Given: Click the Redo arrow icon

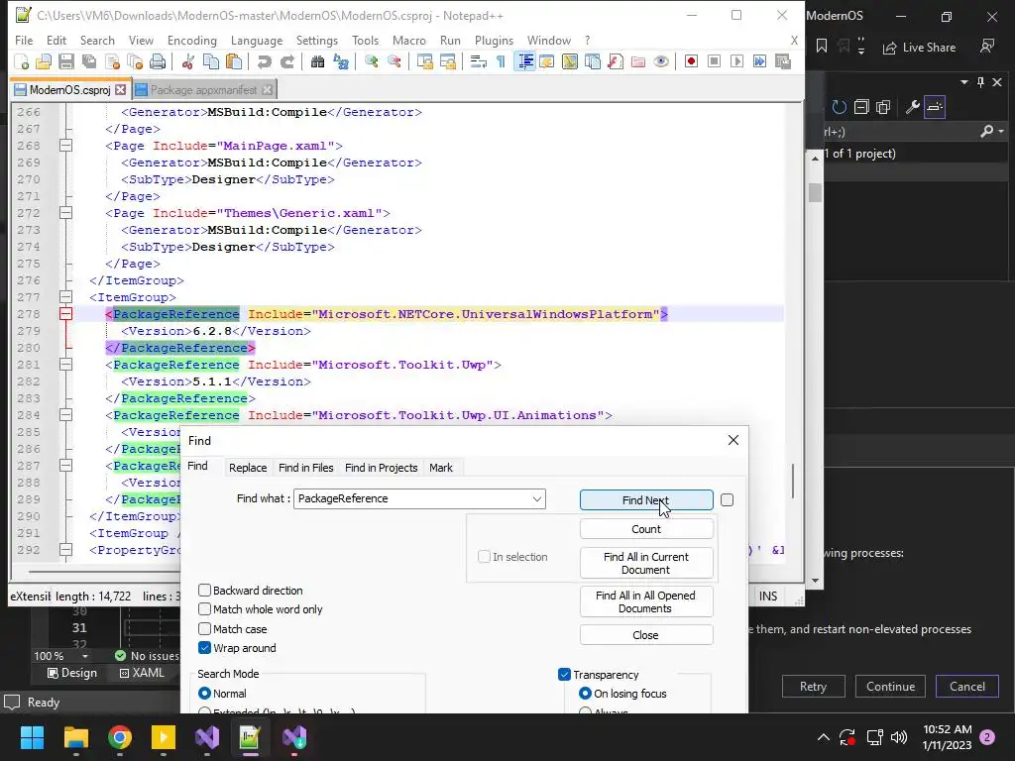Looking at the screenshot, I should point(286,62).
